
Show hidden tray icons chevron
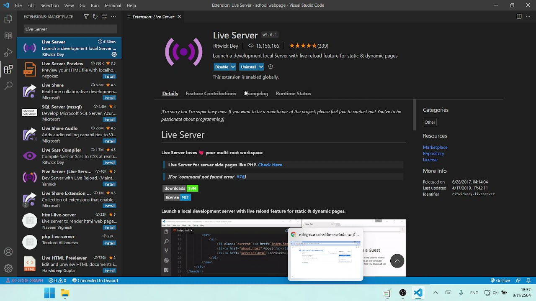[435, 293]
